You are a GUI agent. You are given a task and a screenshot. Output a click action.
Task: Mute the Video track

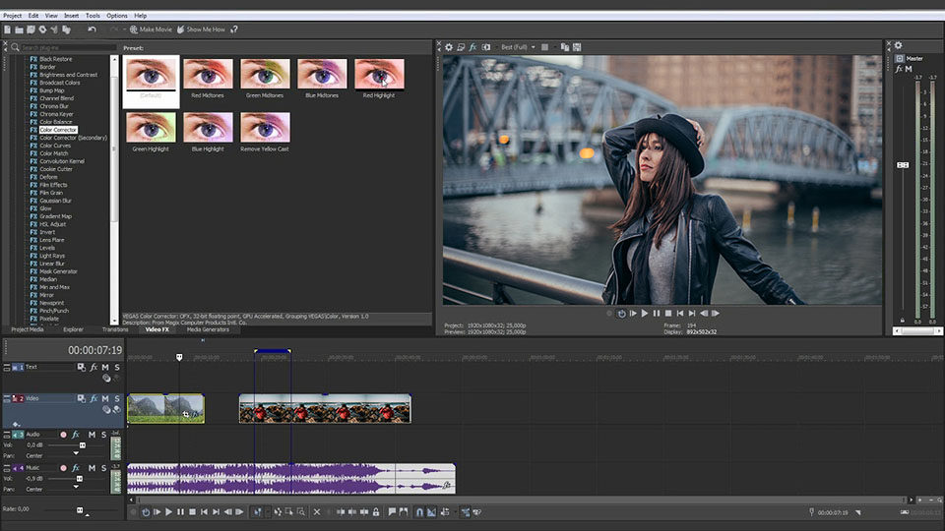[105, 398]
